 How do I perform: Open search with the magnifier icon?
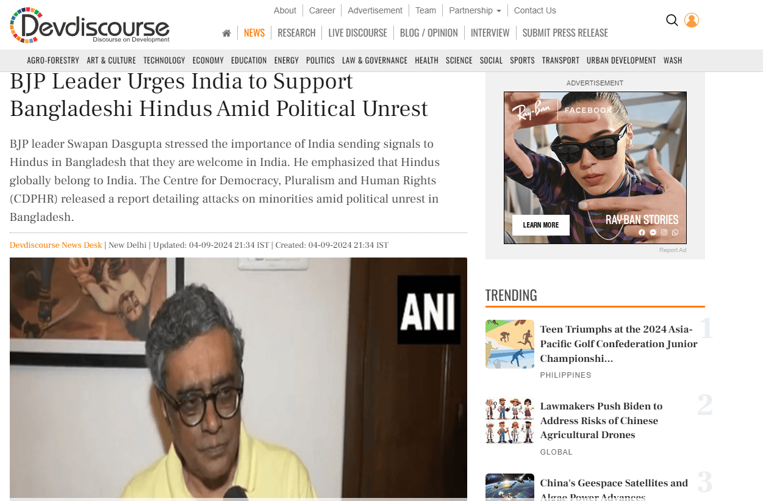tap(672, 20)
